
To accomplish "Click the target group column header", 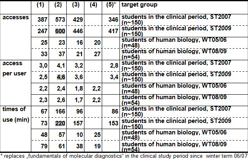I will [x=139, y=5].
